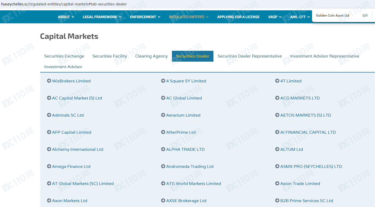375x207 pixels.
Task: Click arrow icon beside Andromeda Trading Ltd
Action: [x=163, y=166]
